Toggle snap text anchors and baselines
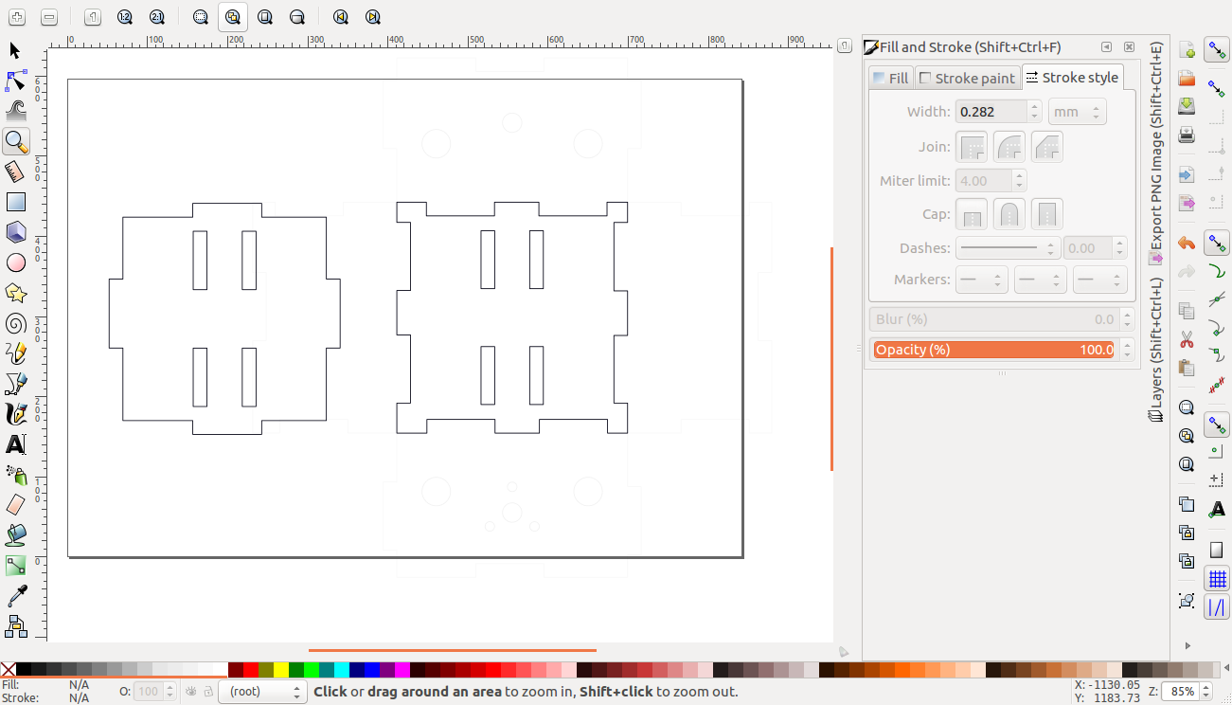The image size is (1232, 705). (1218, 510)
